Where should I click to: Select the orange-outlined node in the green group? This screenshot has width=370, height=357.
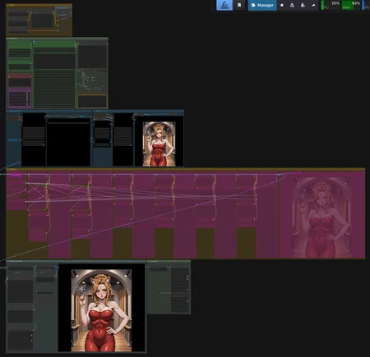92,101
